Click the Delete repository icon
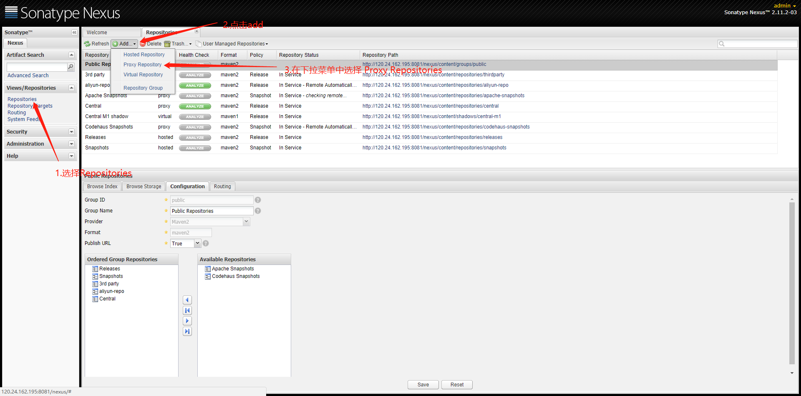This screenshot has height=396, width=801. [x=143, y=44]
